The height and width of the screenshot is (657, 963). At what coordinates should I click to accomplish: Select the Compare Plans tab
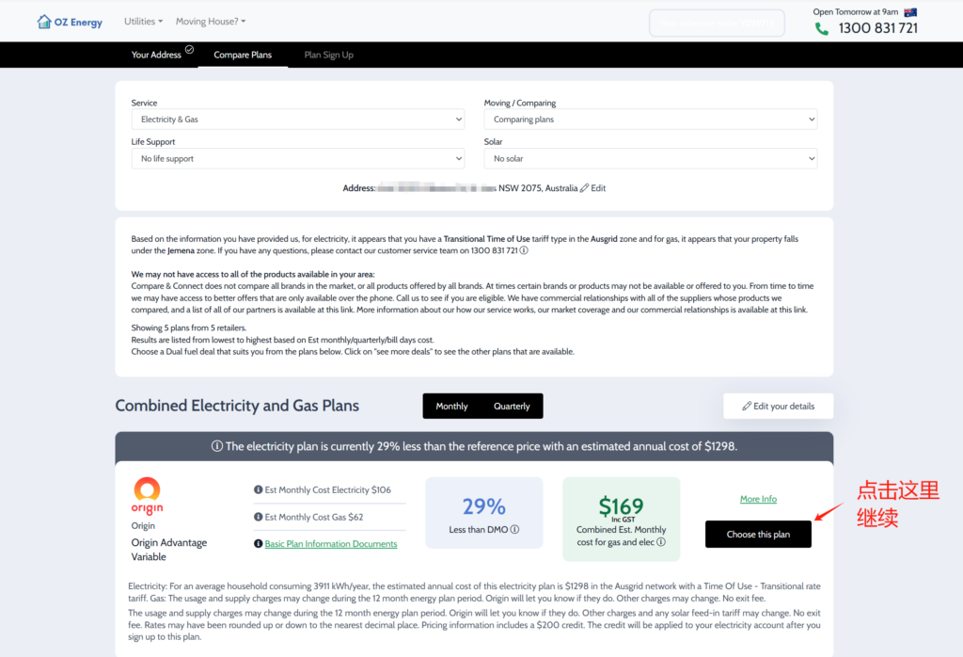click(243, 55)
